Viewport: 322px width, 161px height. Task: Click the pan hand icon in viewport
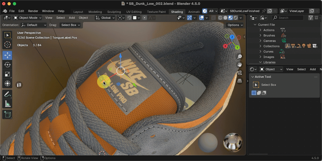(240, 65)
